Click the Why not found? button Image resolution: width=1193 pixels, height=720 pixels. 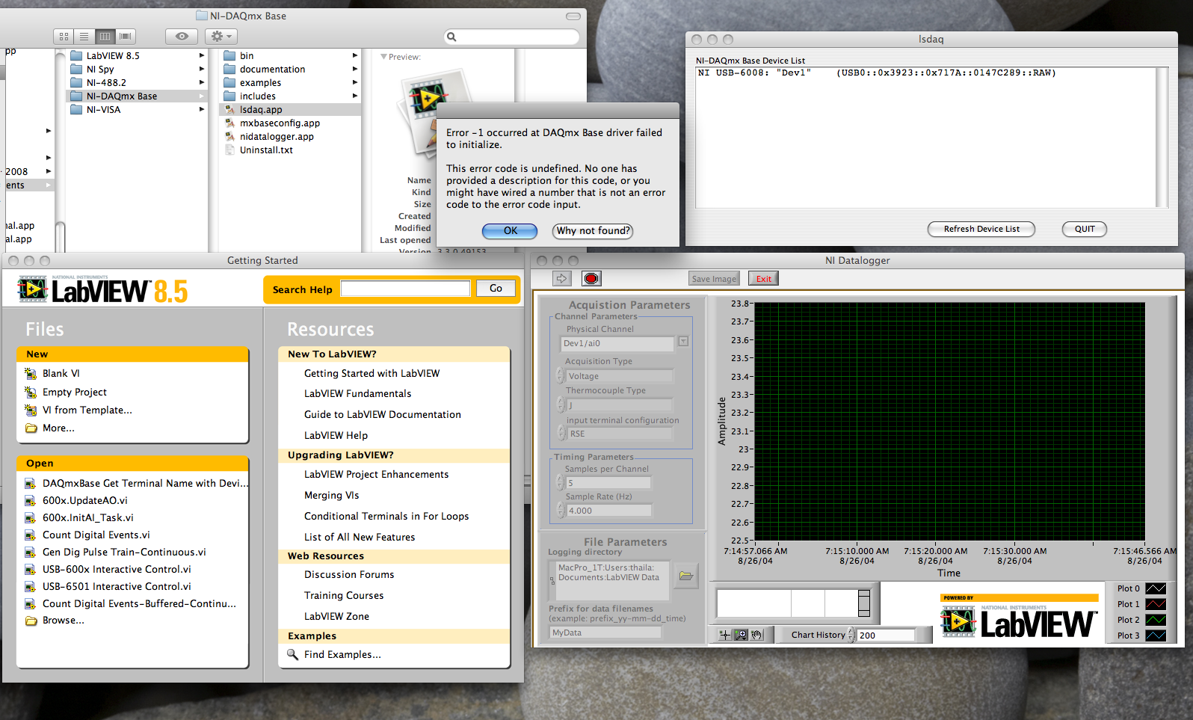[593, 231]
